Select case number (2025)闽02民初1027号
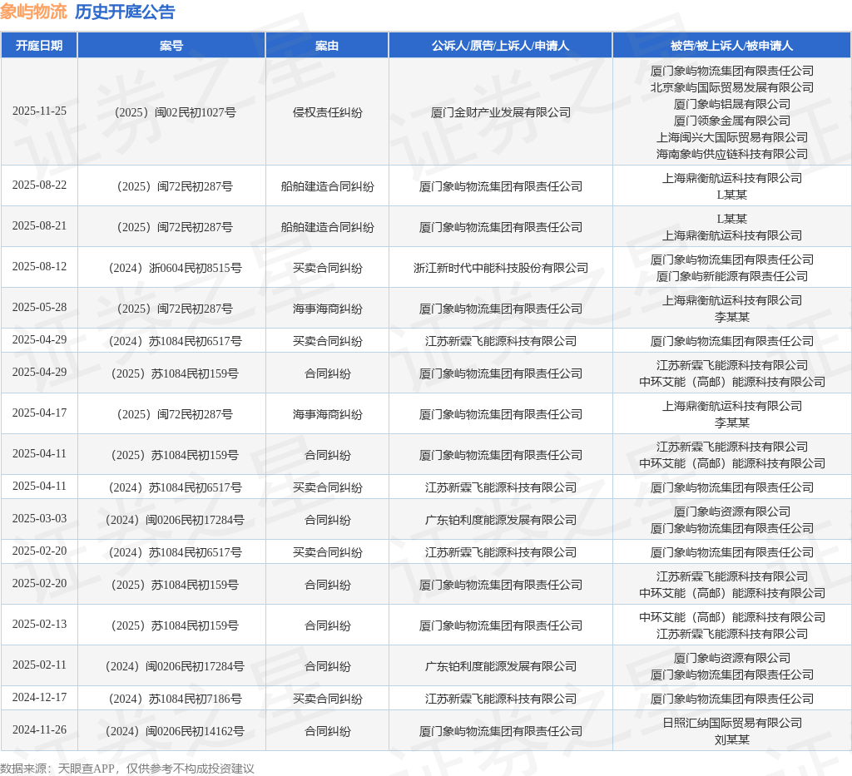The height and width of the screenshot is (776, 852). pyautogui.click(x=171, y=112)
